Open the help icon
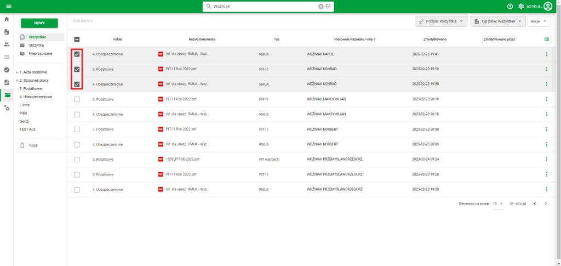 pos(510,7)
